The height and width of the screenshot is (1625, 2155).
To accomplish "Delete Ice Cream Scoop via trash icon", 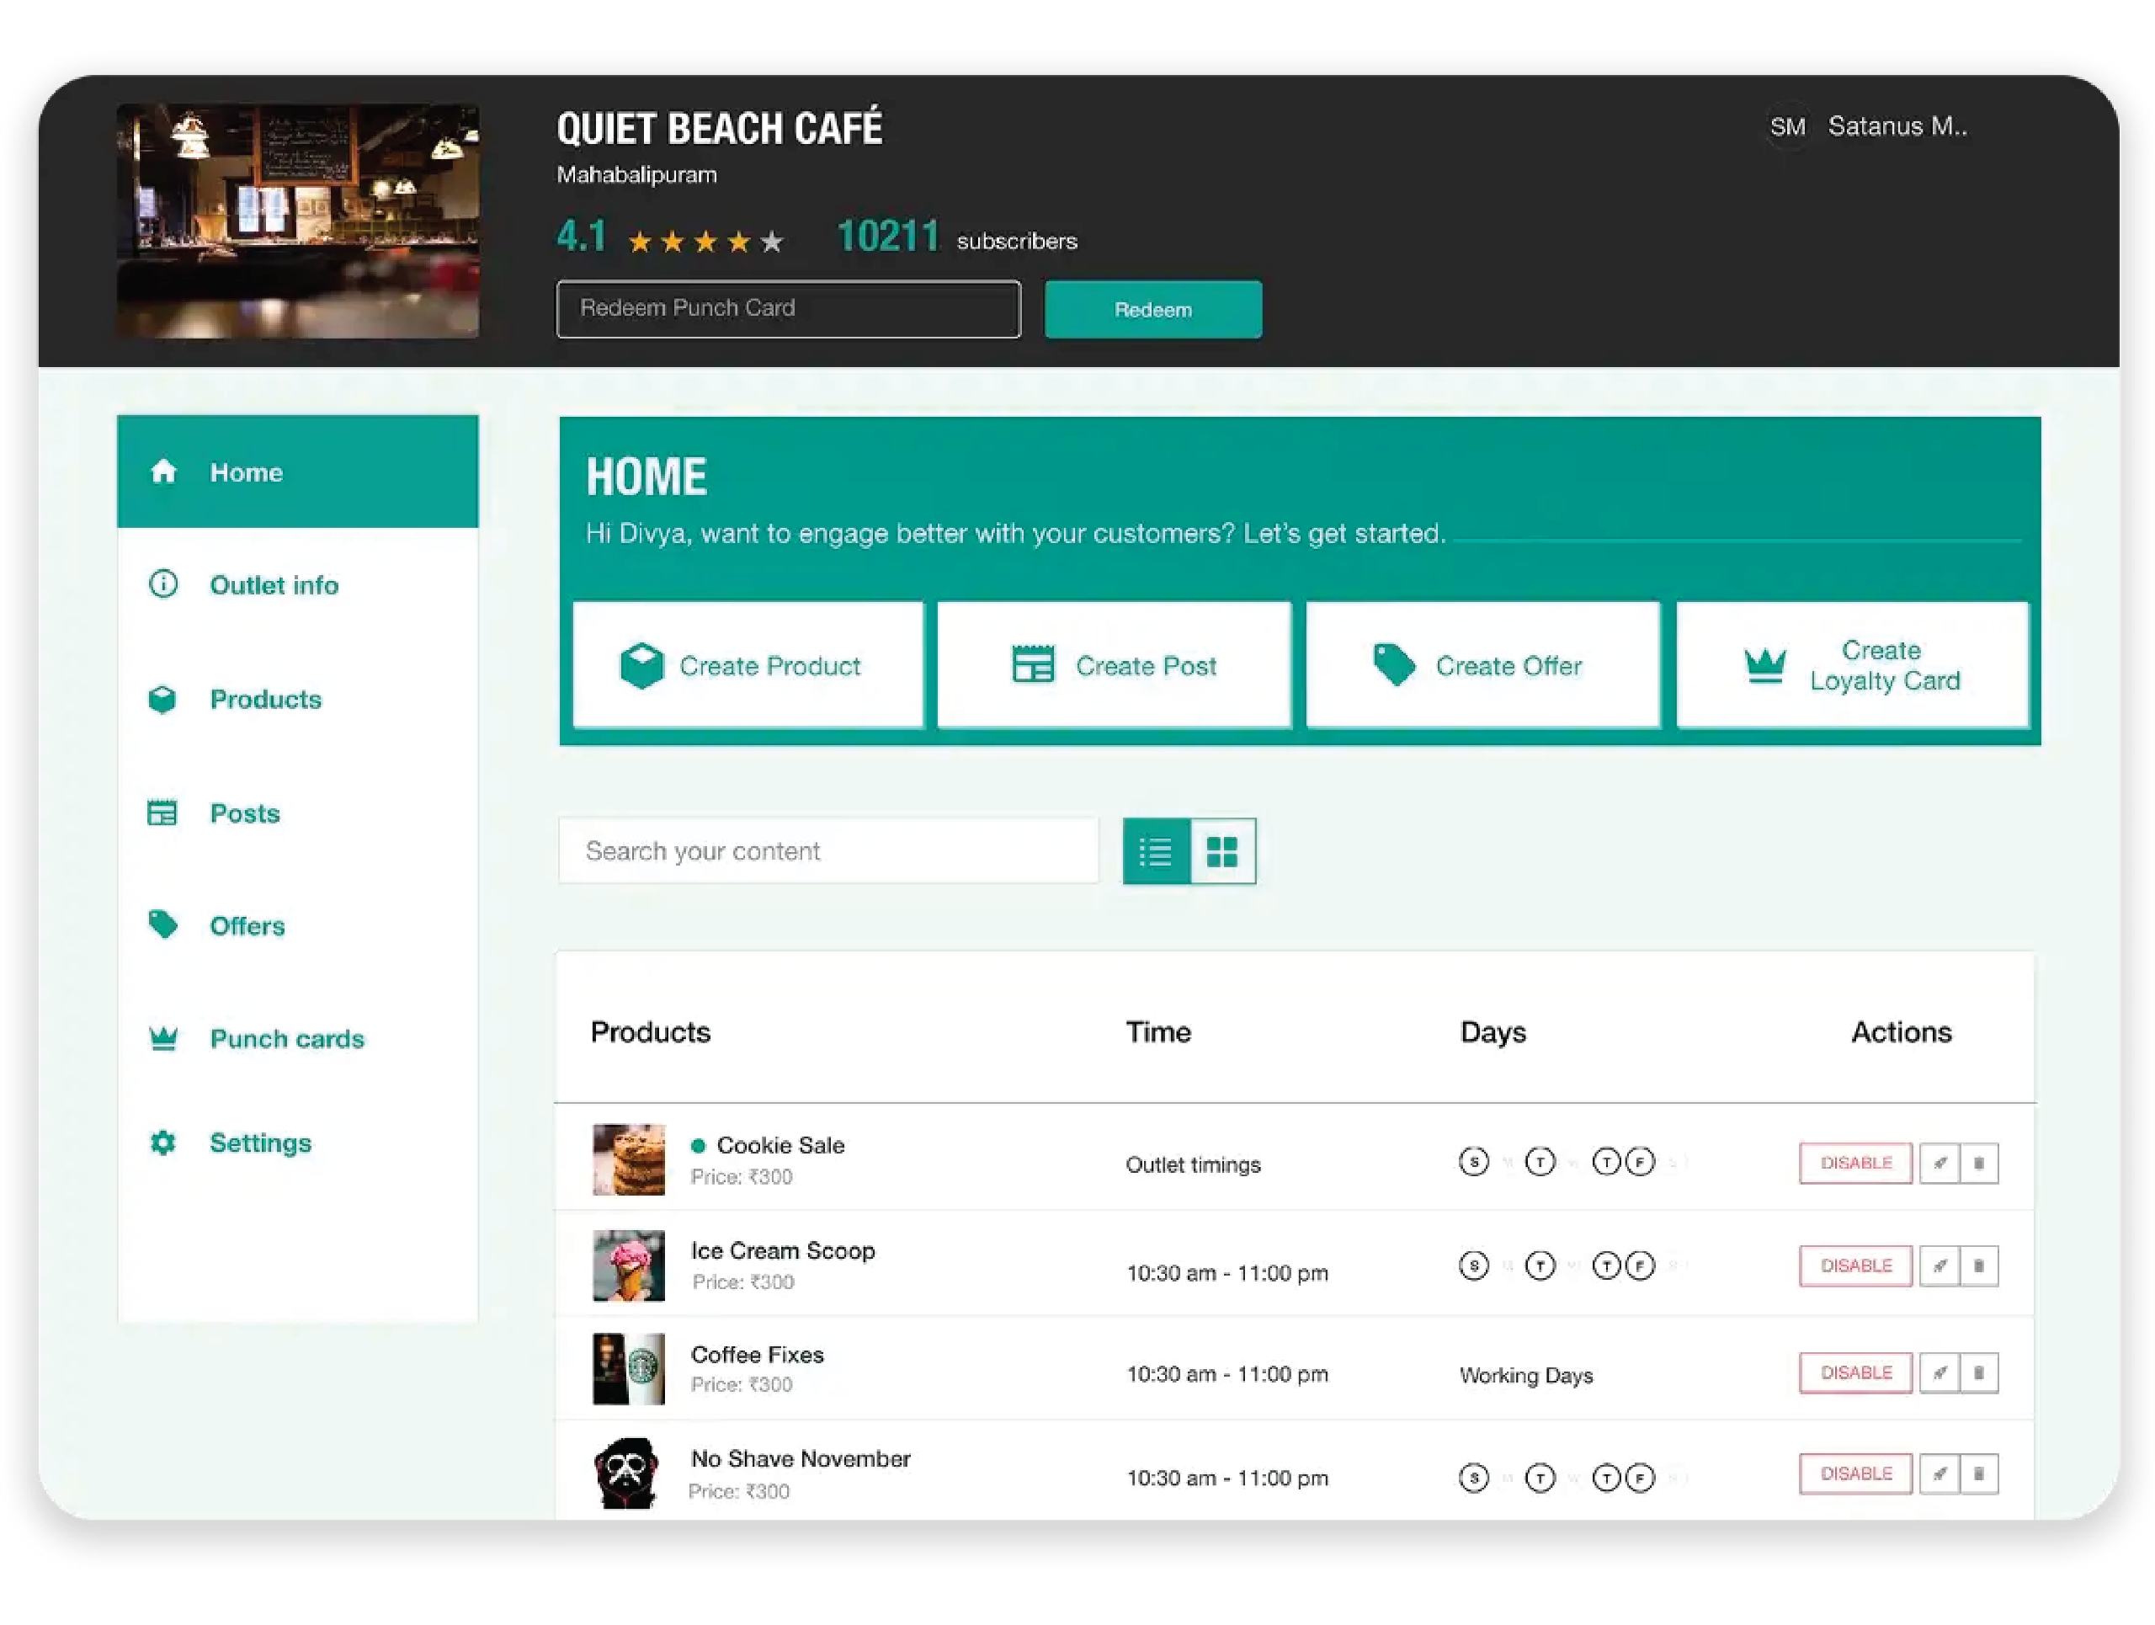I will 1979,1265.
